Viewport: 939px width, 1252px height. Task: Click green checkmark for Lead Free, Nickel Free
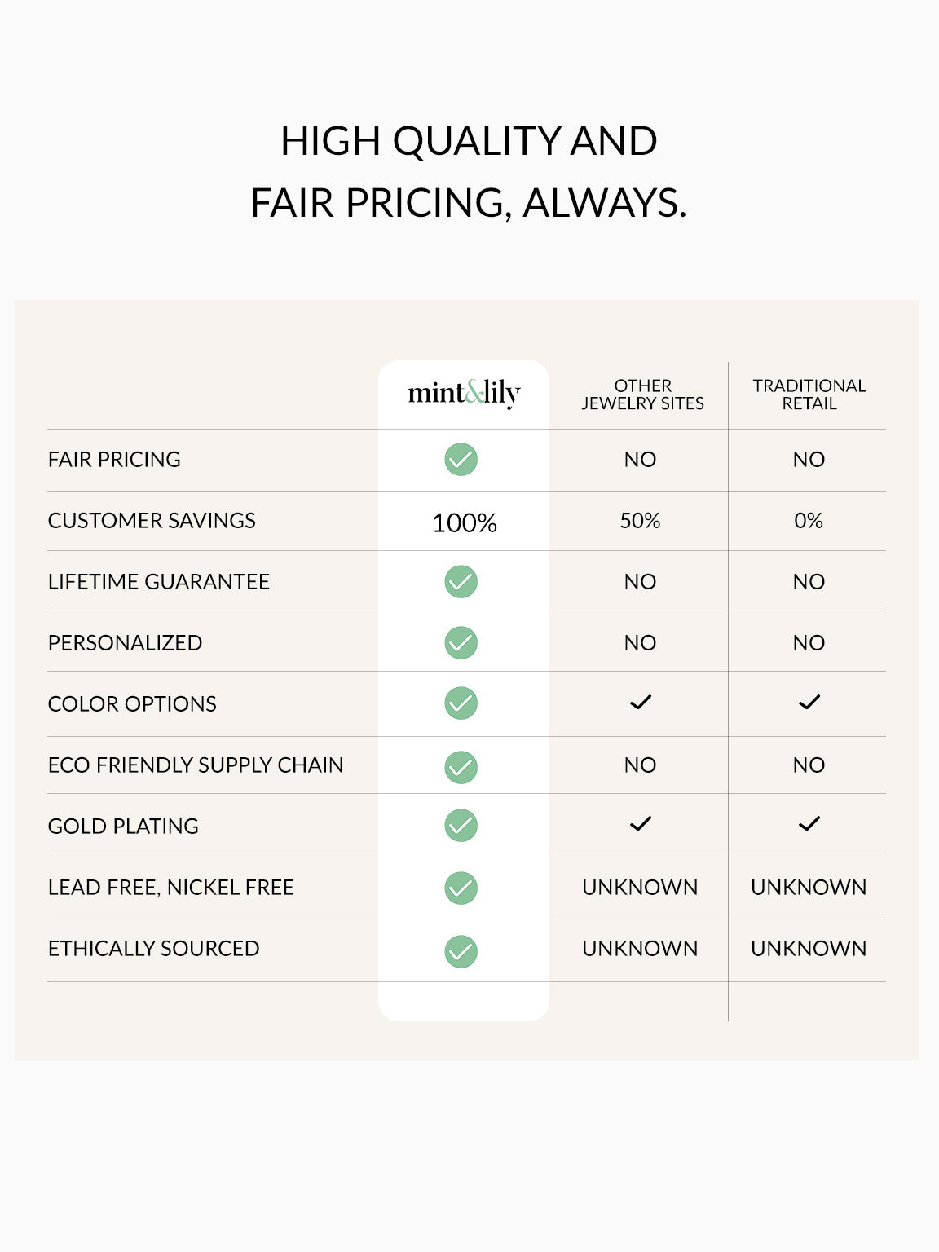tap(461, 888)
